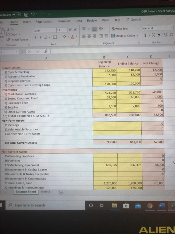
Task: Click the Save disk icon
Action: tap(26, 15)
